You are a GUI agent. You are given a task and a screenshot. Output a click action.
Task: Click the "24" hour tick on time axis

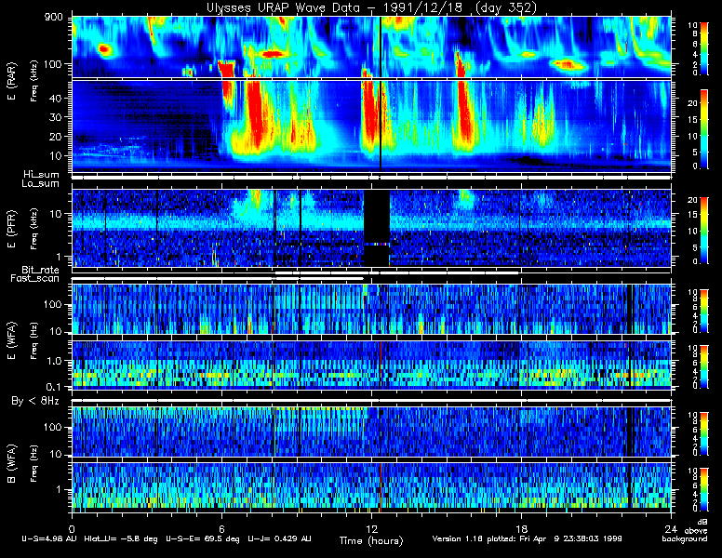pyautogui.click(x=671, y=528)
